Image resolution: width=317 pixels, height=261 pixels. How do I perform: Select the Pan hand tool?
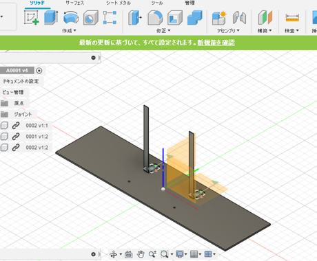pyautogui.click(x=141, y=254)
